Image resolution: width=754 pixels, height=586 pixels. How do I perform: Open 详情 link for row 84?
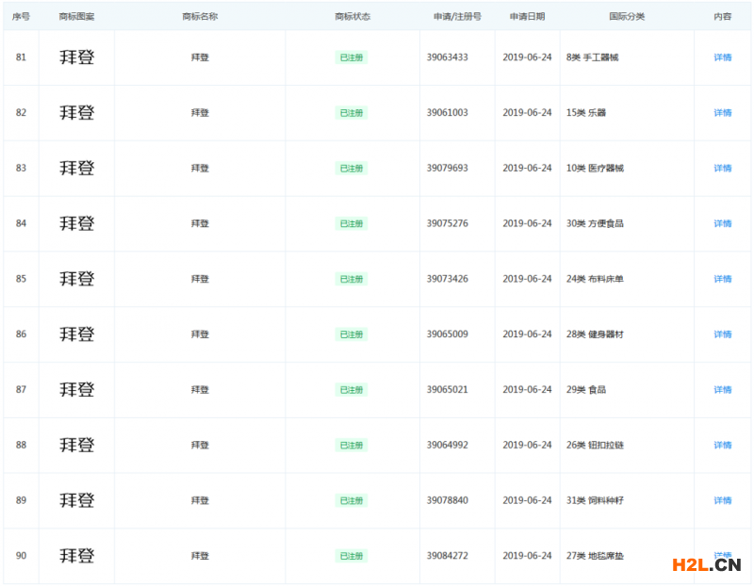(722, 223)
